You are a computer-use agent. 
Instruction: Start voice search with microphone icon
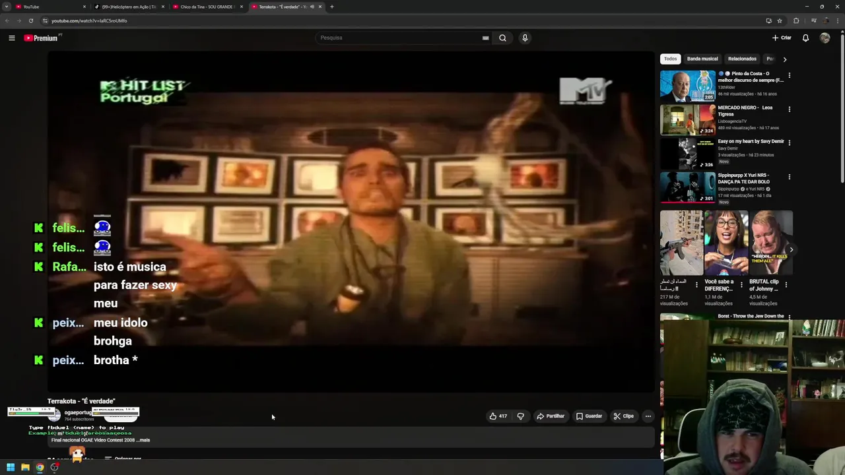coord(525,38)
